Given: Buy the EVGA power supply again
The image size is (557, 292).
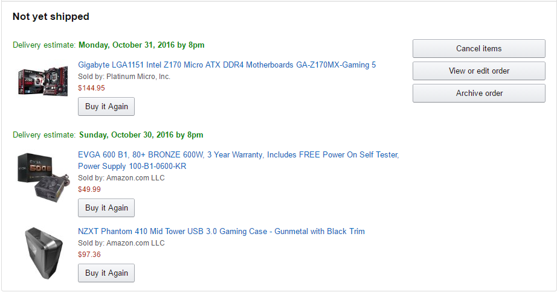Looking at the screenshot, I should pyautogui.click(x=106, y=208).
